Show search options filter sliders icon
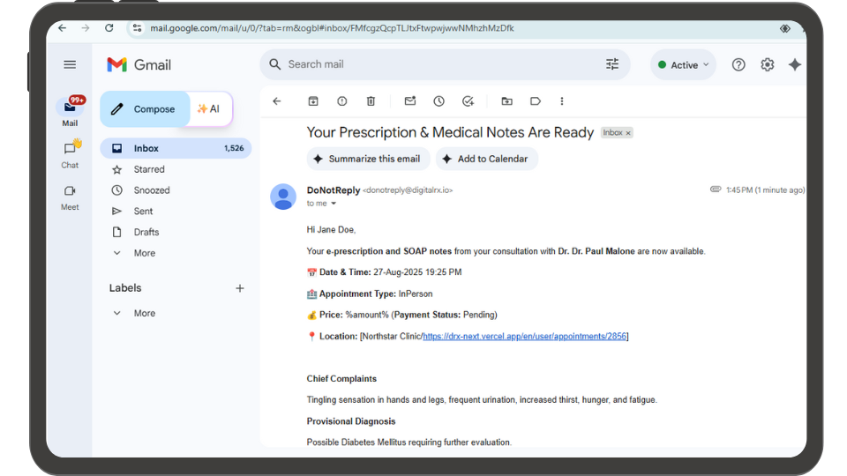Image resolution: width=847 pixels, height=476 pixels. click(x=612, y=64)
